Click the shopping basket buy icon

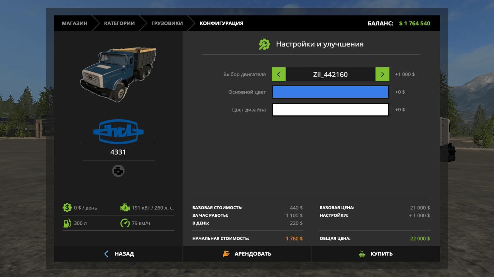coord(362,254)
